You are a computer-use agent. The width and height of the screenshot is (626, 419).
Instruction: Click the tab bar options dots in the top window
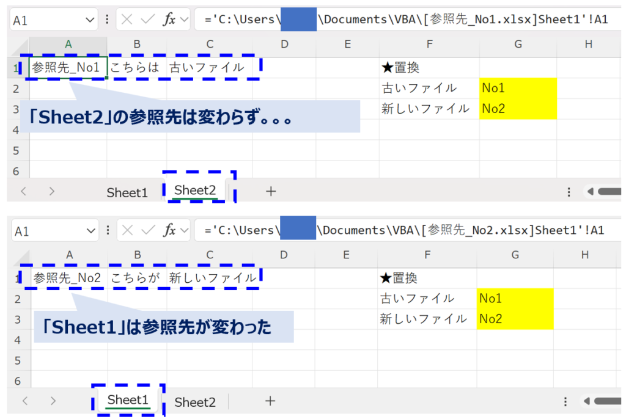569,192
